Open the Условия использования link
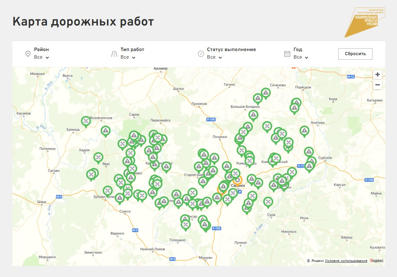Viewport: 397px width, 277px height. point(346,261)
